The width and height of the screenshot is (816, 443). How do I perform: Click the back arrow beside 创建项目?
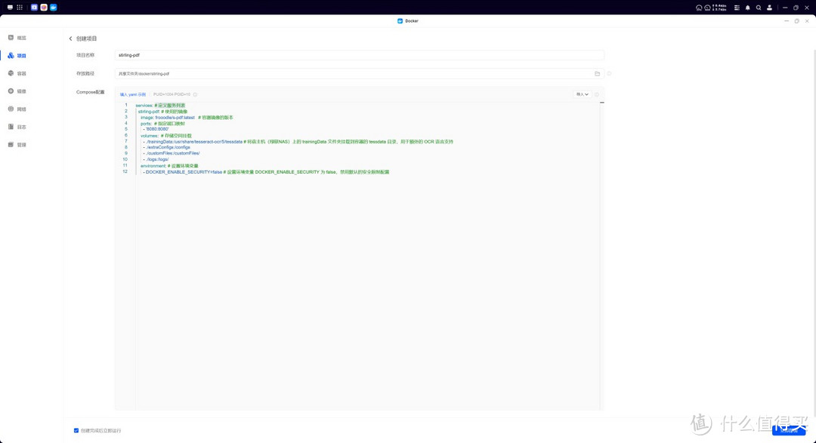coord(70,38)
